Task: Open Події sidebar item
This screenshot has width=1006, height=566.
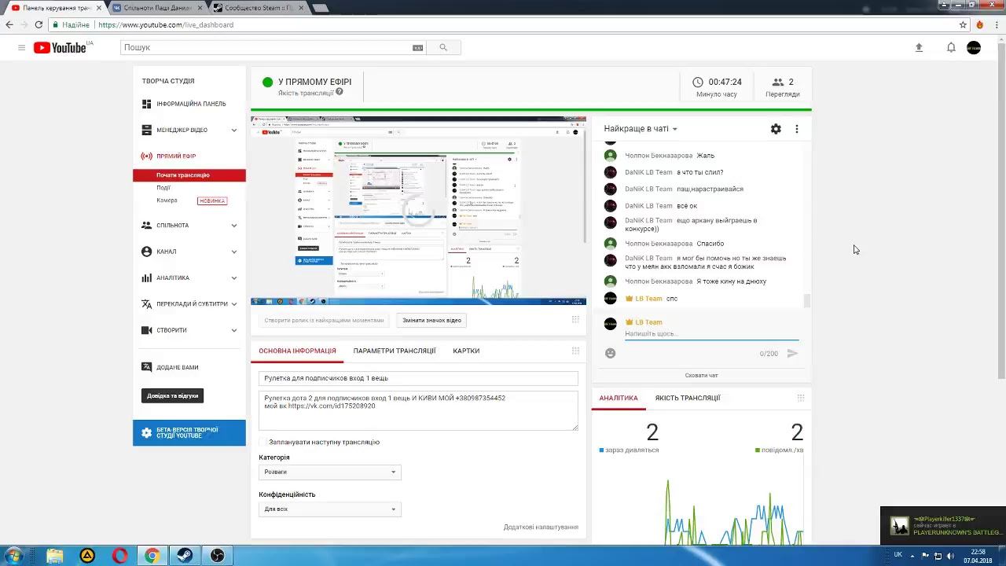Action: (163, 188)
